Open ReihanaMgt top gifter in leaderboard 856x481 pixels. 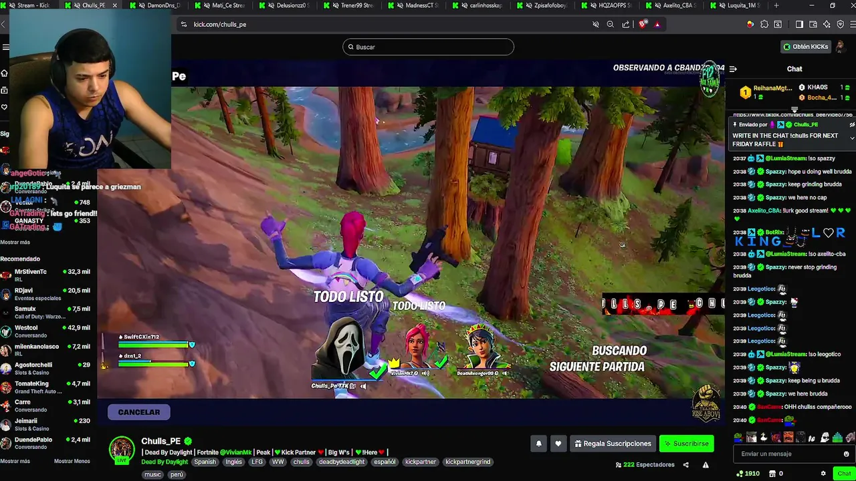click(x=766, y=92)
